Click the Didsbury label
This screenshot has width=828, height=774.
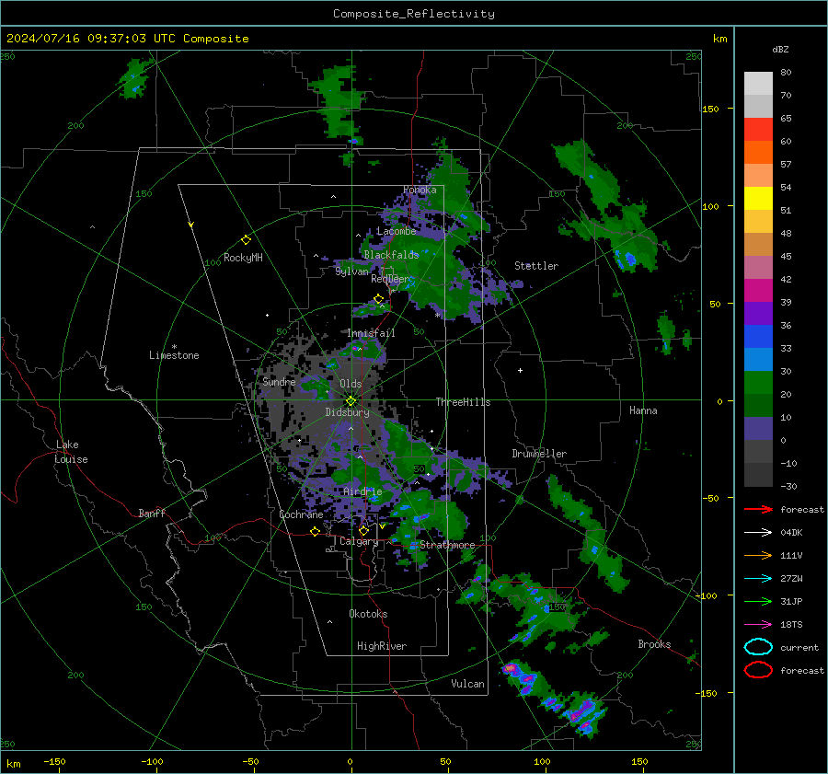tap(347, 412)
